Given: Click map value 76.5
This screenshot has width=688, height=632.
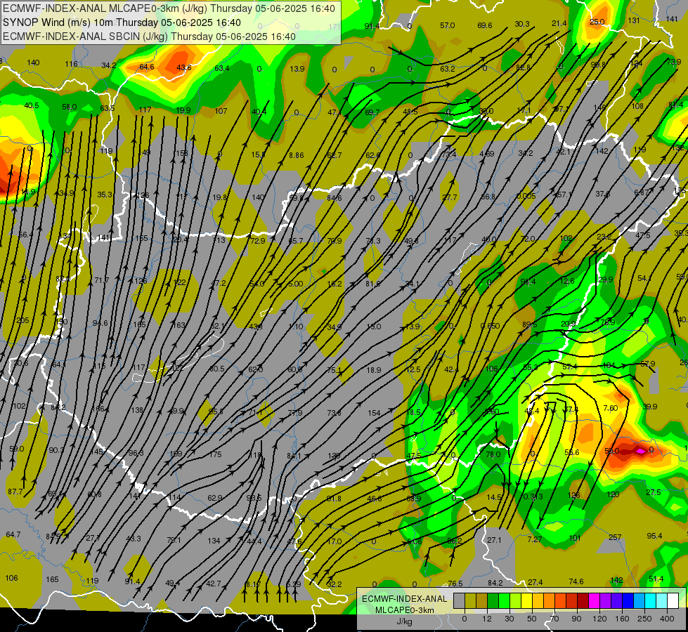Looking at the screenshot, I should (x=455, y=584).
